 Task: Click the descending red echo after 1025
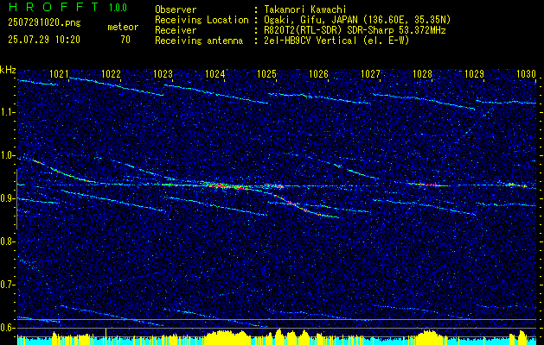tap(298, 206)
